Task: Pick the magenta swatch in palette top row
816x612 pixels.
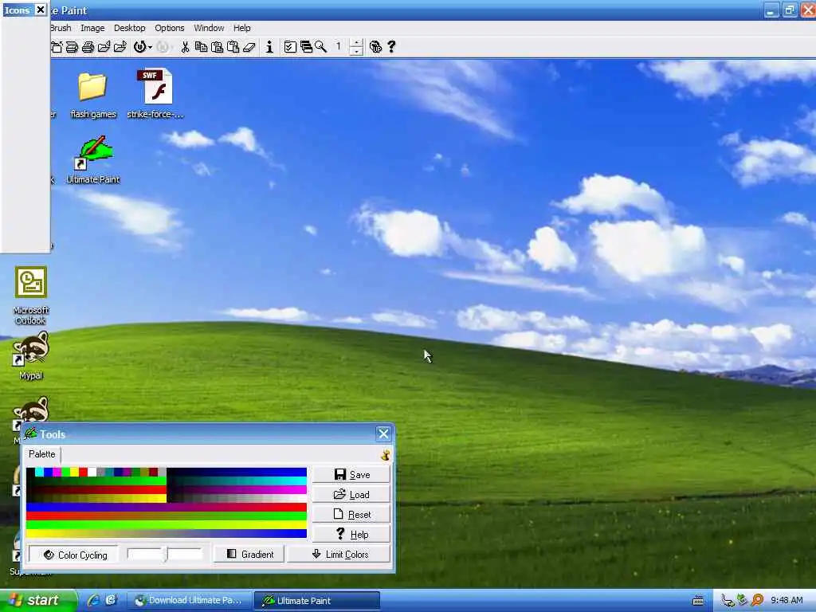Action: pyautogui.click(x=57, y=472)
